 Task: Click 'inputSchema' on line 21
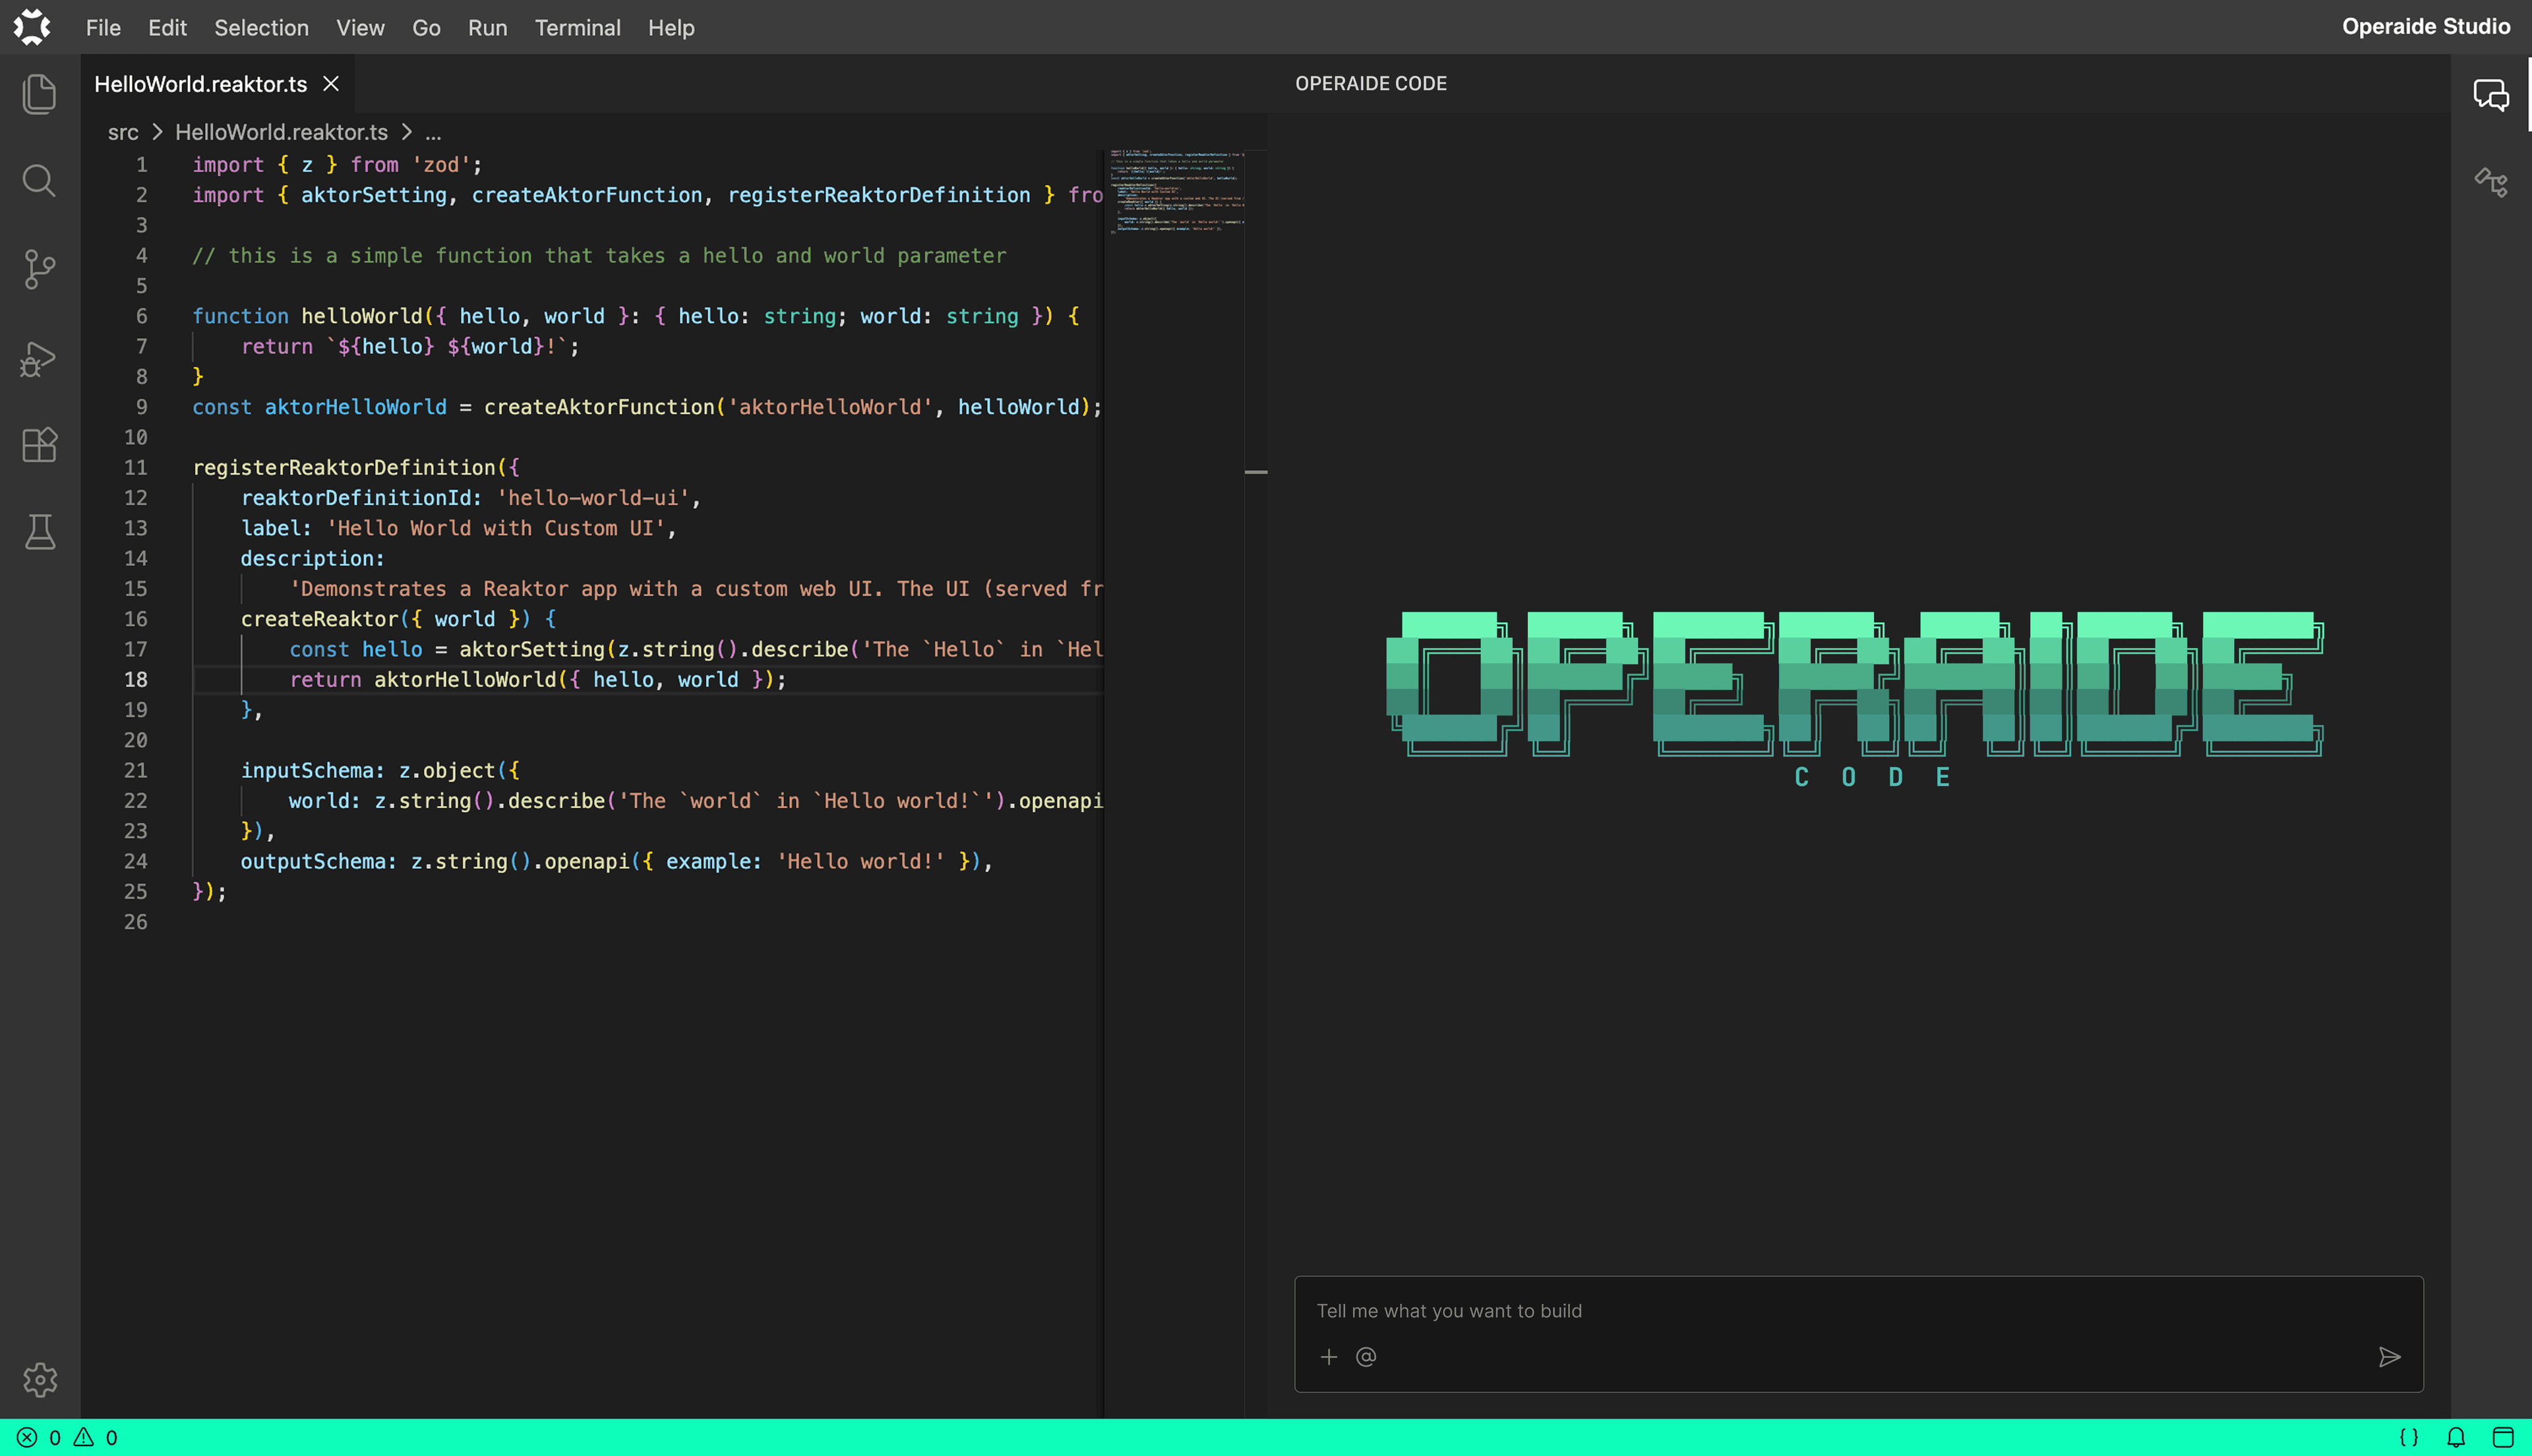307,771
